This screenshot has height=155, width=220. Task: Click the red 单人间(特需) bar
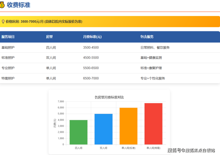pyautogui.click(x=153, y=124)
